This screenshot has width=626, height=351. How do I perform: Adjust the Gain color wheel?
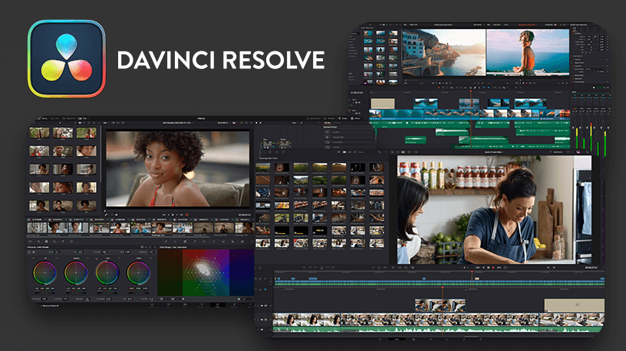click(x=107, y=273)
